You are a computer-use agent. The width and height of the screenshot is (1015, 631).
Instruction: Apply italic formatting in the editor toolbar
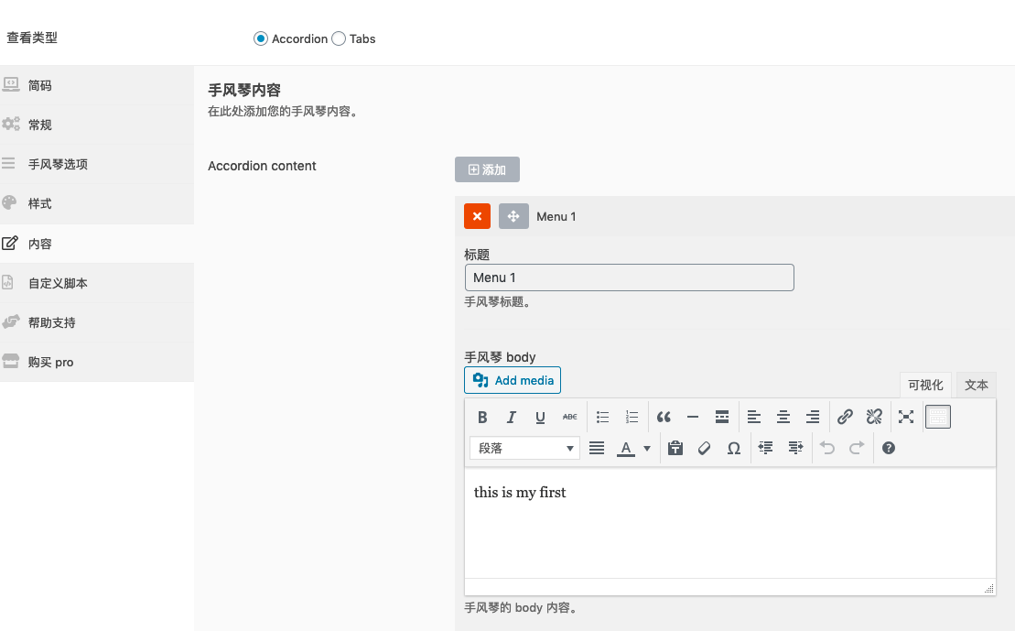[x=512, y=418]
